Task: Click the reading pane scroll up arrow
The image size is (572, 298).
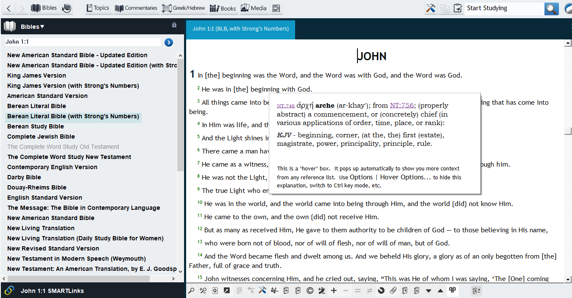Action: (x=568, y=43)
